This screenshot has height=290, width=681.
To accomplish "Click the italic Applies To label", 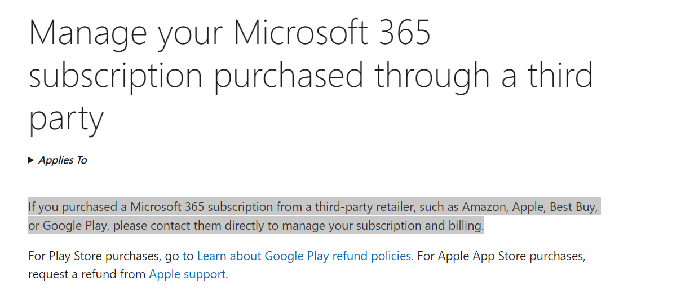I will coord(63,161).
